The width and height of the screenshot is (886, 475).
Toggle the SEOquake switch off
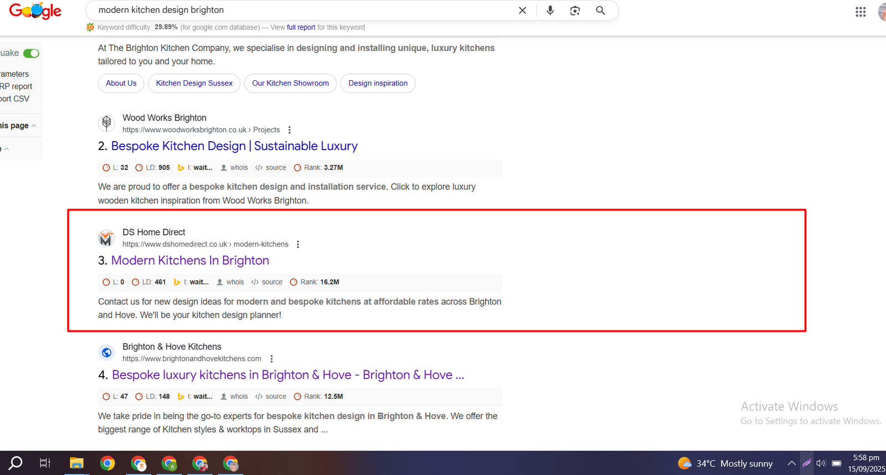[x=32, y=53]
